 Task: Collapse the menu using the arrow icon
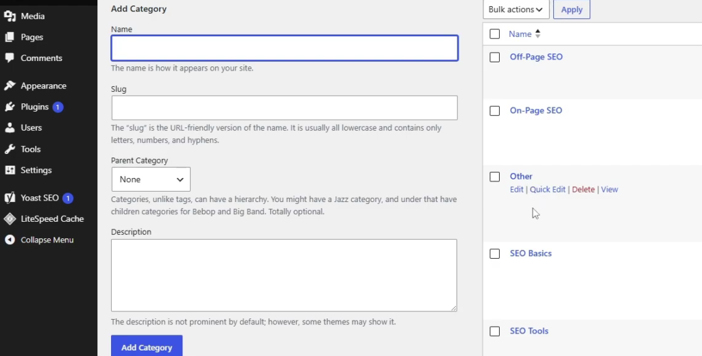(10, 240)
